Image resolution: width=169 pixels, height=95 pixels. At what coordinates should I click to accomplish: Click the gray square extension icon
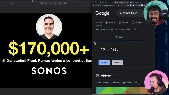tap(131, 5)
